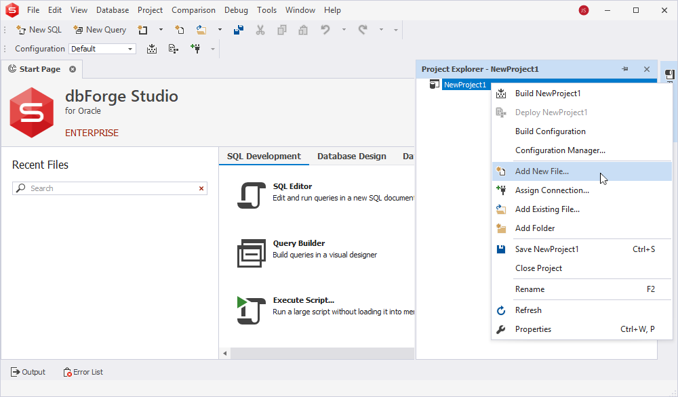Open the SQL Editor link
This screenshot has height=397, width=678.
(x=292, y=186)
